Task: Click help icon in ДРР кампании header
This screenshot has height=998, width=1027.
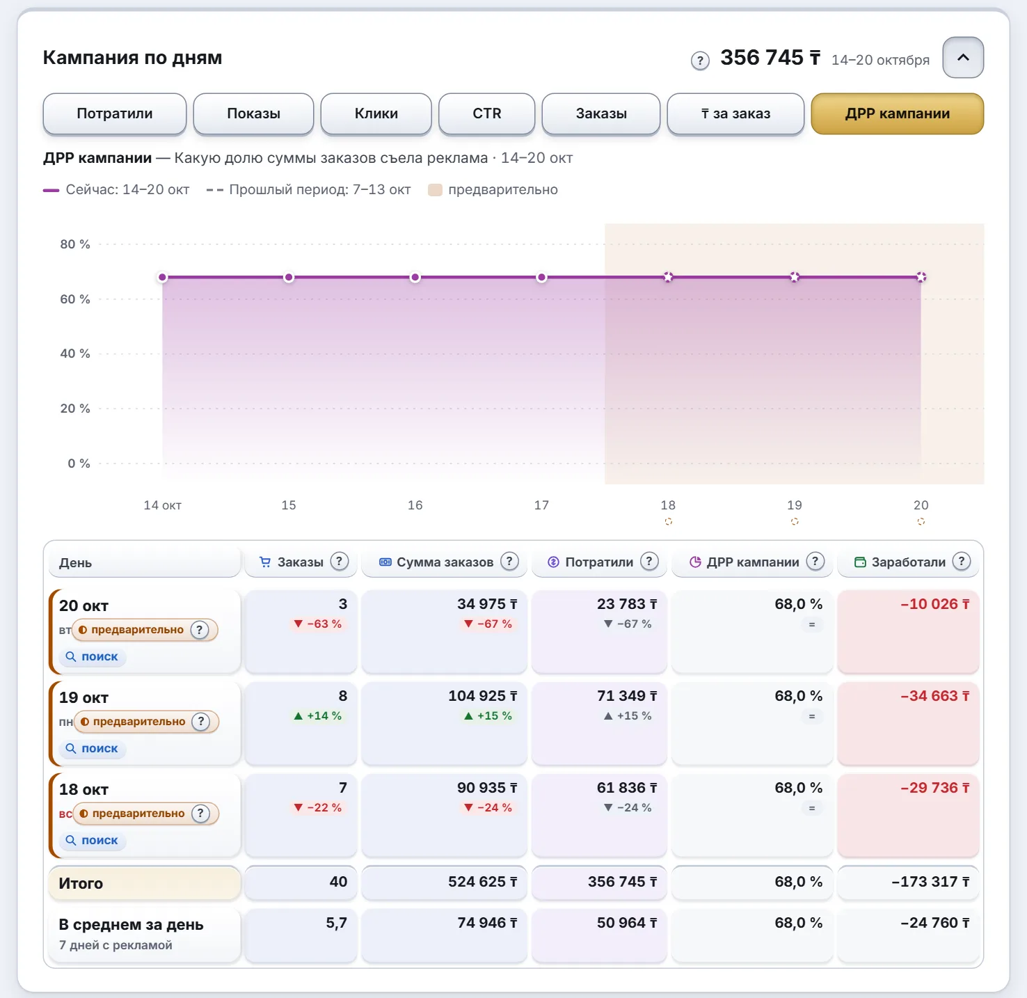Action: click(815, 561)
